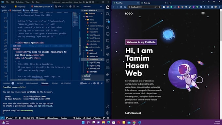Image resolution: width=222 pixels, height=125 pixels.
Task: Switch to the DEBUG CONSOLE tab
Action: pos(32,83)
